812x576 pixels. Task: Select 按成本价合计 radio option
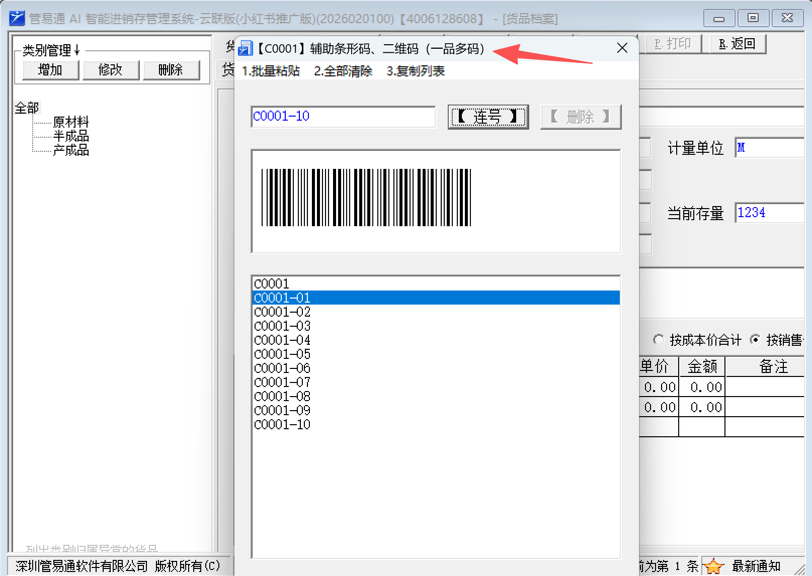pos(658,340)
